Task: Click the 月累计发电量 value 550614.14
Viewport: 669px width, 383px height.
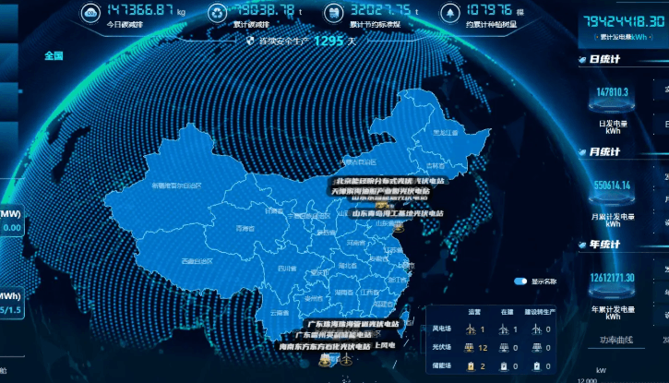Action: [x=613, y=186]
